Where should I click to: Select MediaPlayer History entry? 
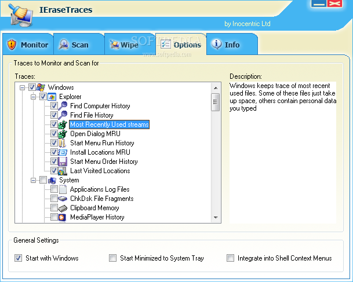point(97,217)
